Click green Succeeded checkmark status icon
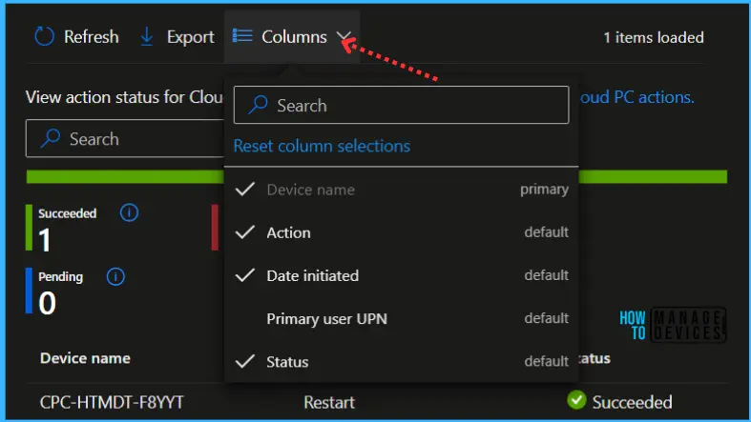The image size is (751, 422). point(576,400)
